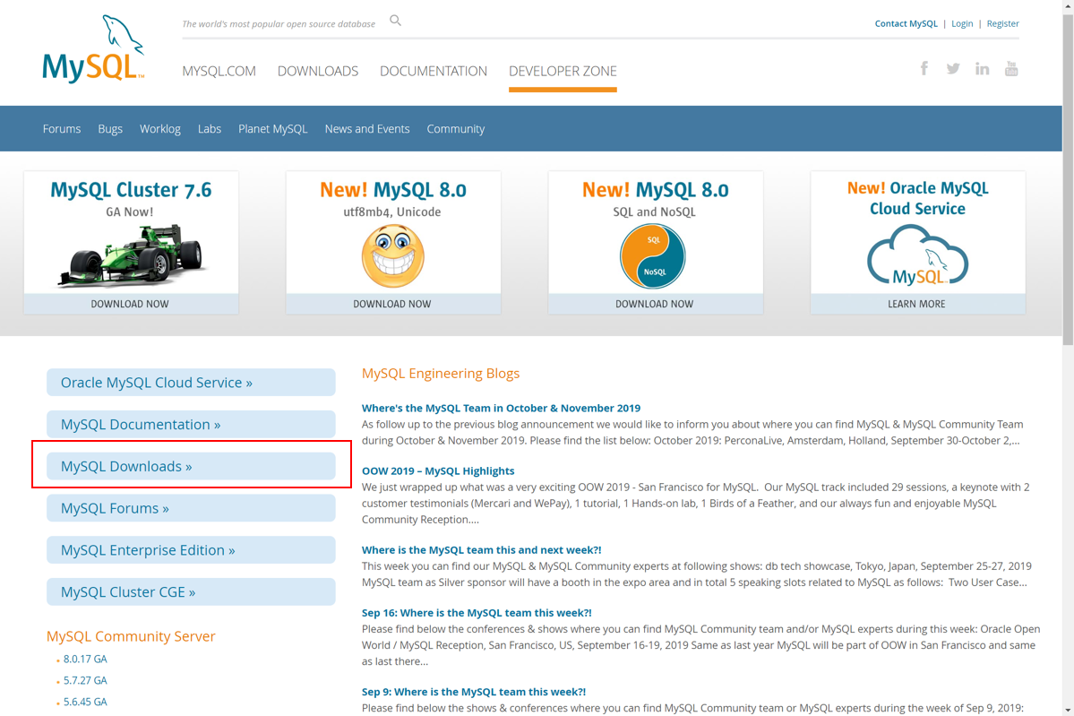Open the search magnifier icon

tap(395, 21)
